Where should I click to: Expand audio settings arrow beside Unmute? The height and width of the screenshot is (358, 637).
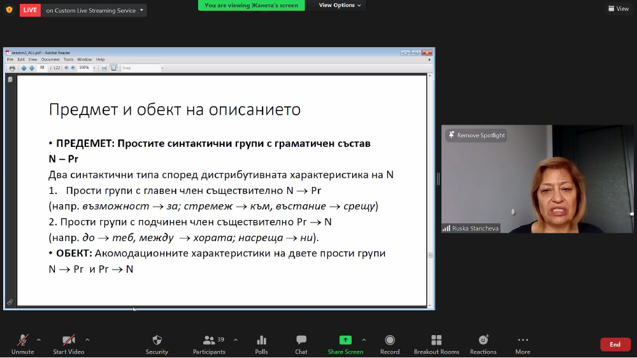click(x=38, y=340)
